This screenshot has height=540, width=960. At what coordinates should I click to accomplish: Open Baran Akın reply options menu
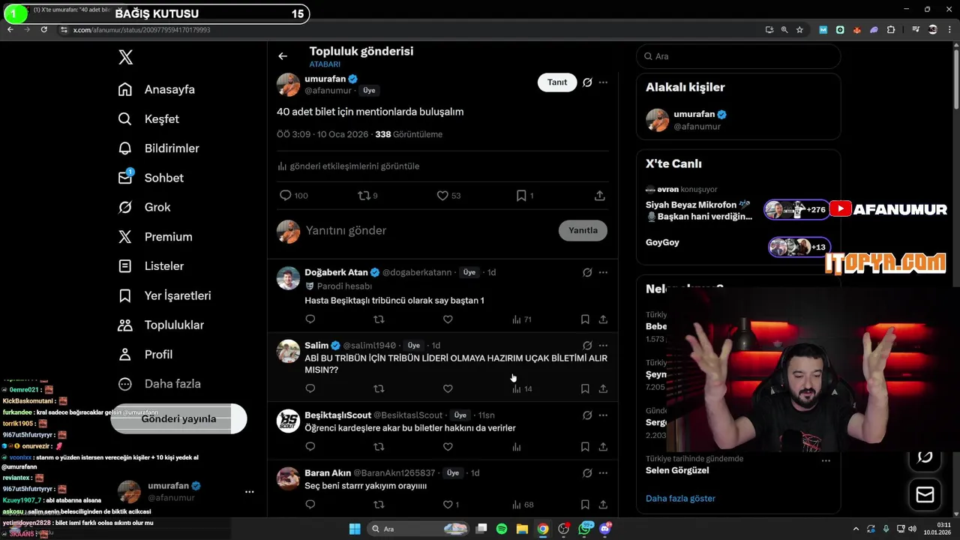(603, 473)
